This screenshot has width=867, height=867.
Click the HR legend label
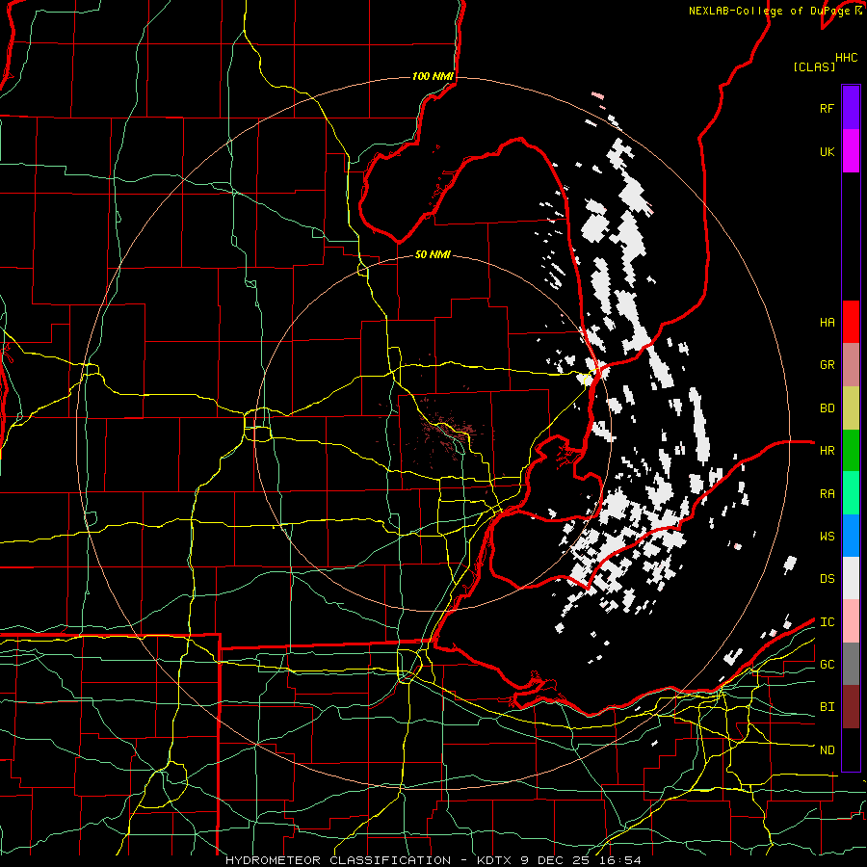(x=827, y=451)
